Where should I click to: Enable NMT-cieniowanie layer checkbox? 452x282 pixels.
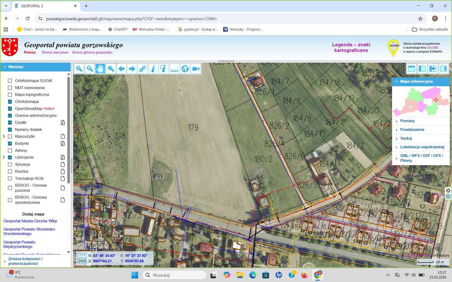point(10,88)
